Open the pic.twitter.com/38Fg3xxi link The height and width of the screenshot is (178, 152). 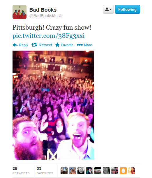[48, 36]
